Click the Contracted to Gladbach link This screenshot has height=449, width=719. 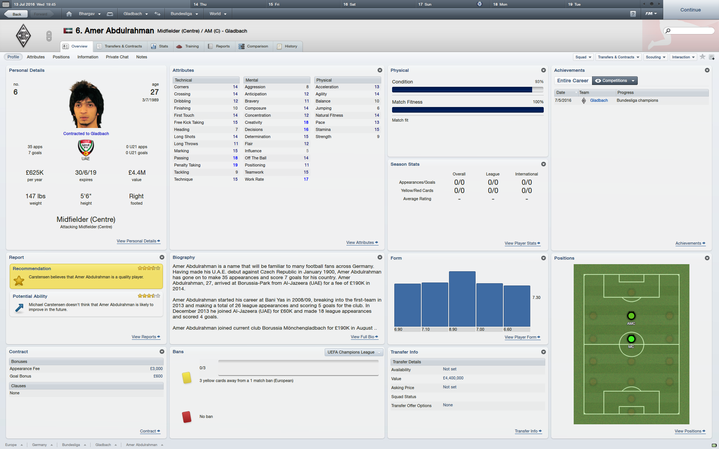click(86, 134)
